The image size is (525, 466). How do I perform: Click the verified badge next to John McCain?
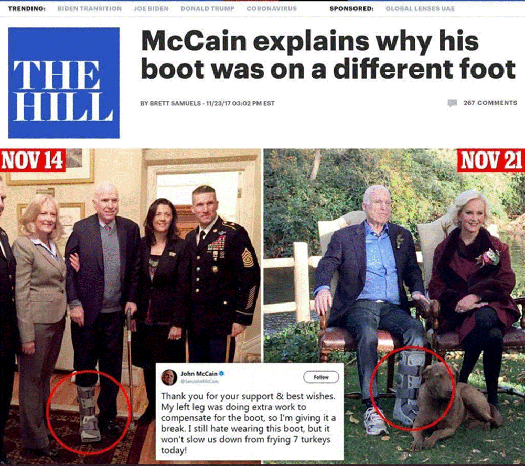(x=221, y=373)
